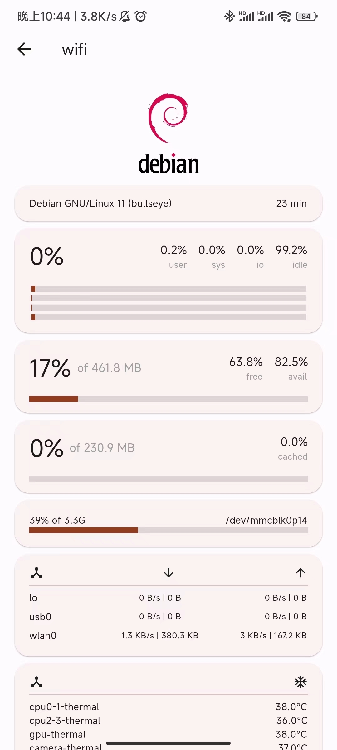Tap the alarm clock status icon

(141, 16)
